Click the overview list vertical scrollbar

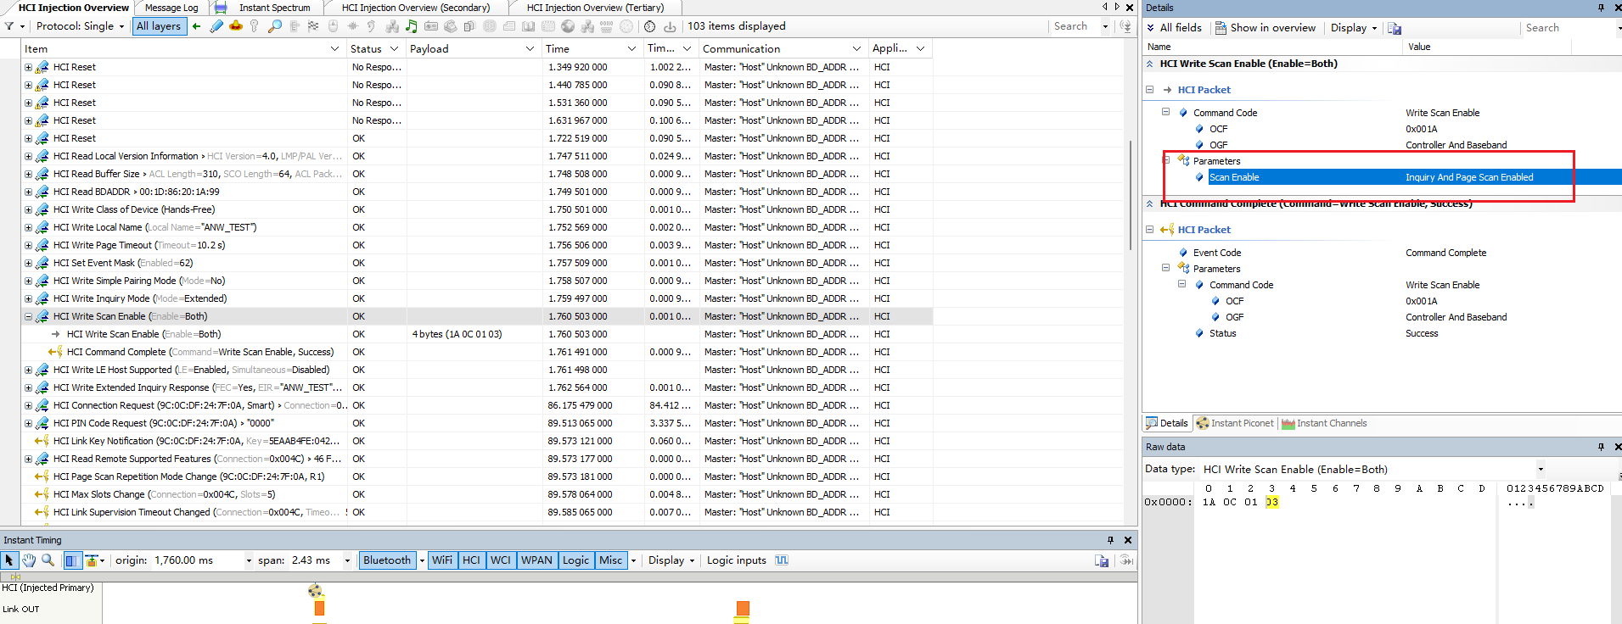(x=1131, y=195)
